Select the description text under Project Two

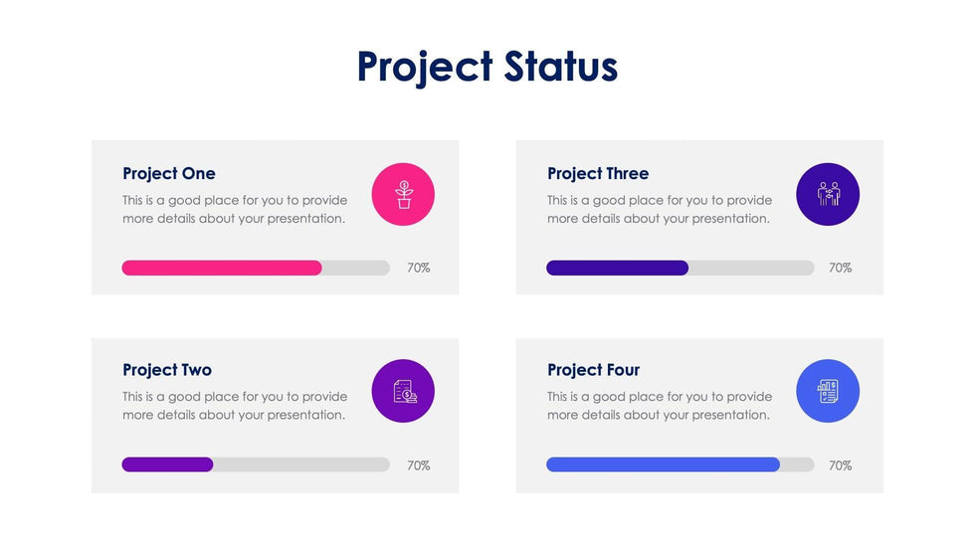(x=235, y=406)
